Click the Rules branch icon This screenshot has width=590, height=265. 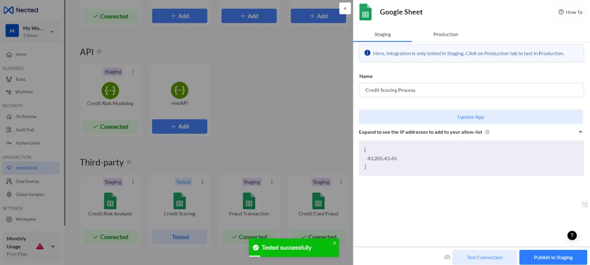click(x=9, y=79)
